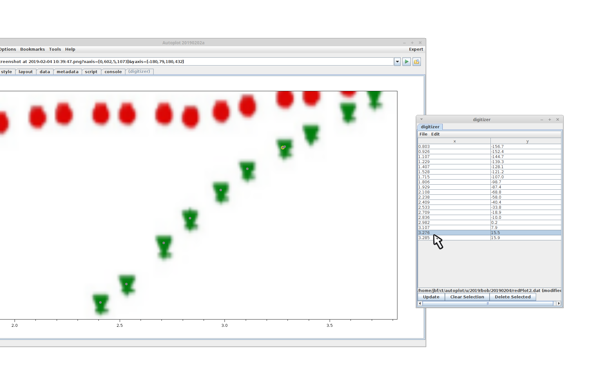
Task: Select the table row with x 3.285
Action: pyautogui.click(x=490, y=238)
